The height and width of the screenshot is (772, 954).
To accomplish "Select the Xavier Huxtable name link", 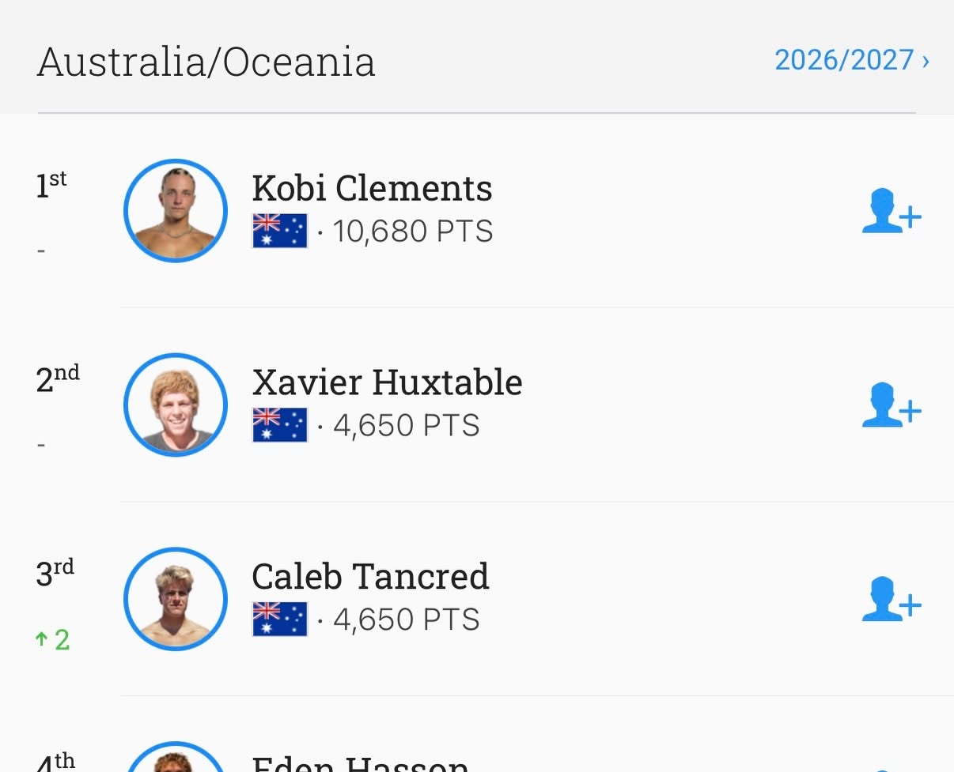I will click(387, 383).
